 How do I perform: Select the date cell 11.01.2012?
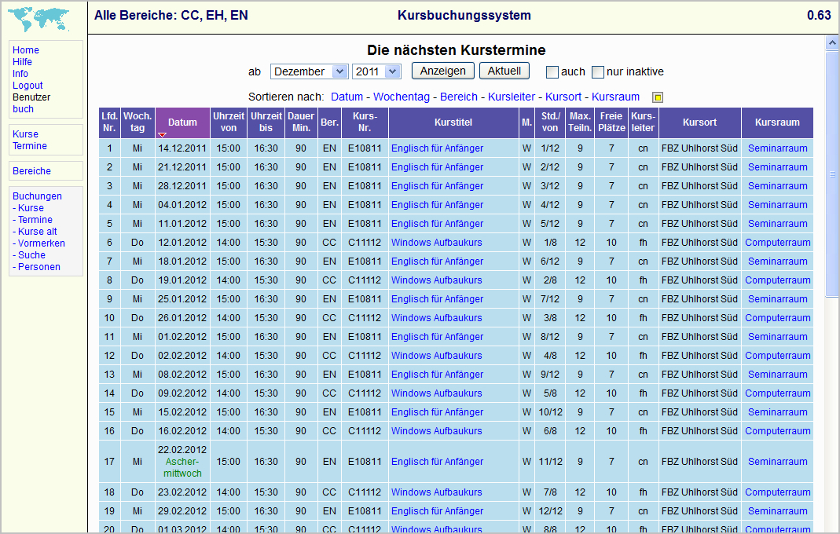pyautogui.click(x=182, y=223)
